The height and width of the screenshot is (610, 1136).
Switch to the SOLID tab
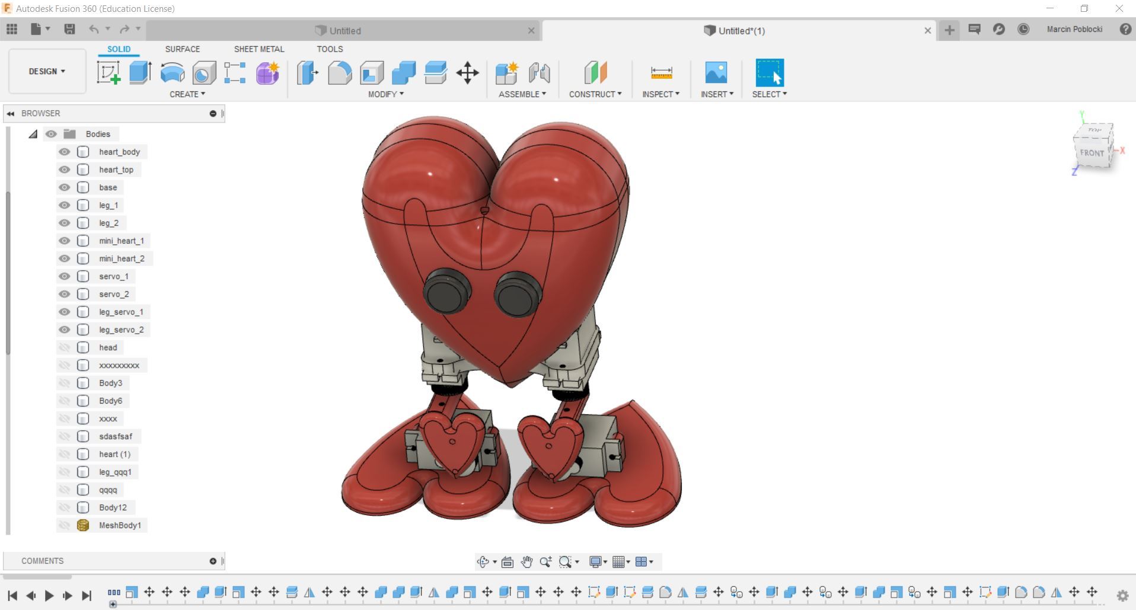pos(119,49)
